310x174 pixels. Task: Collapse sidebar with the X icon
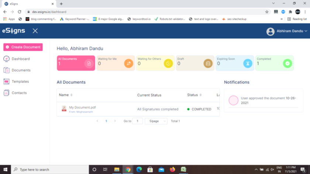click(35, 31)
